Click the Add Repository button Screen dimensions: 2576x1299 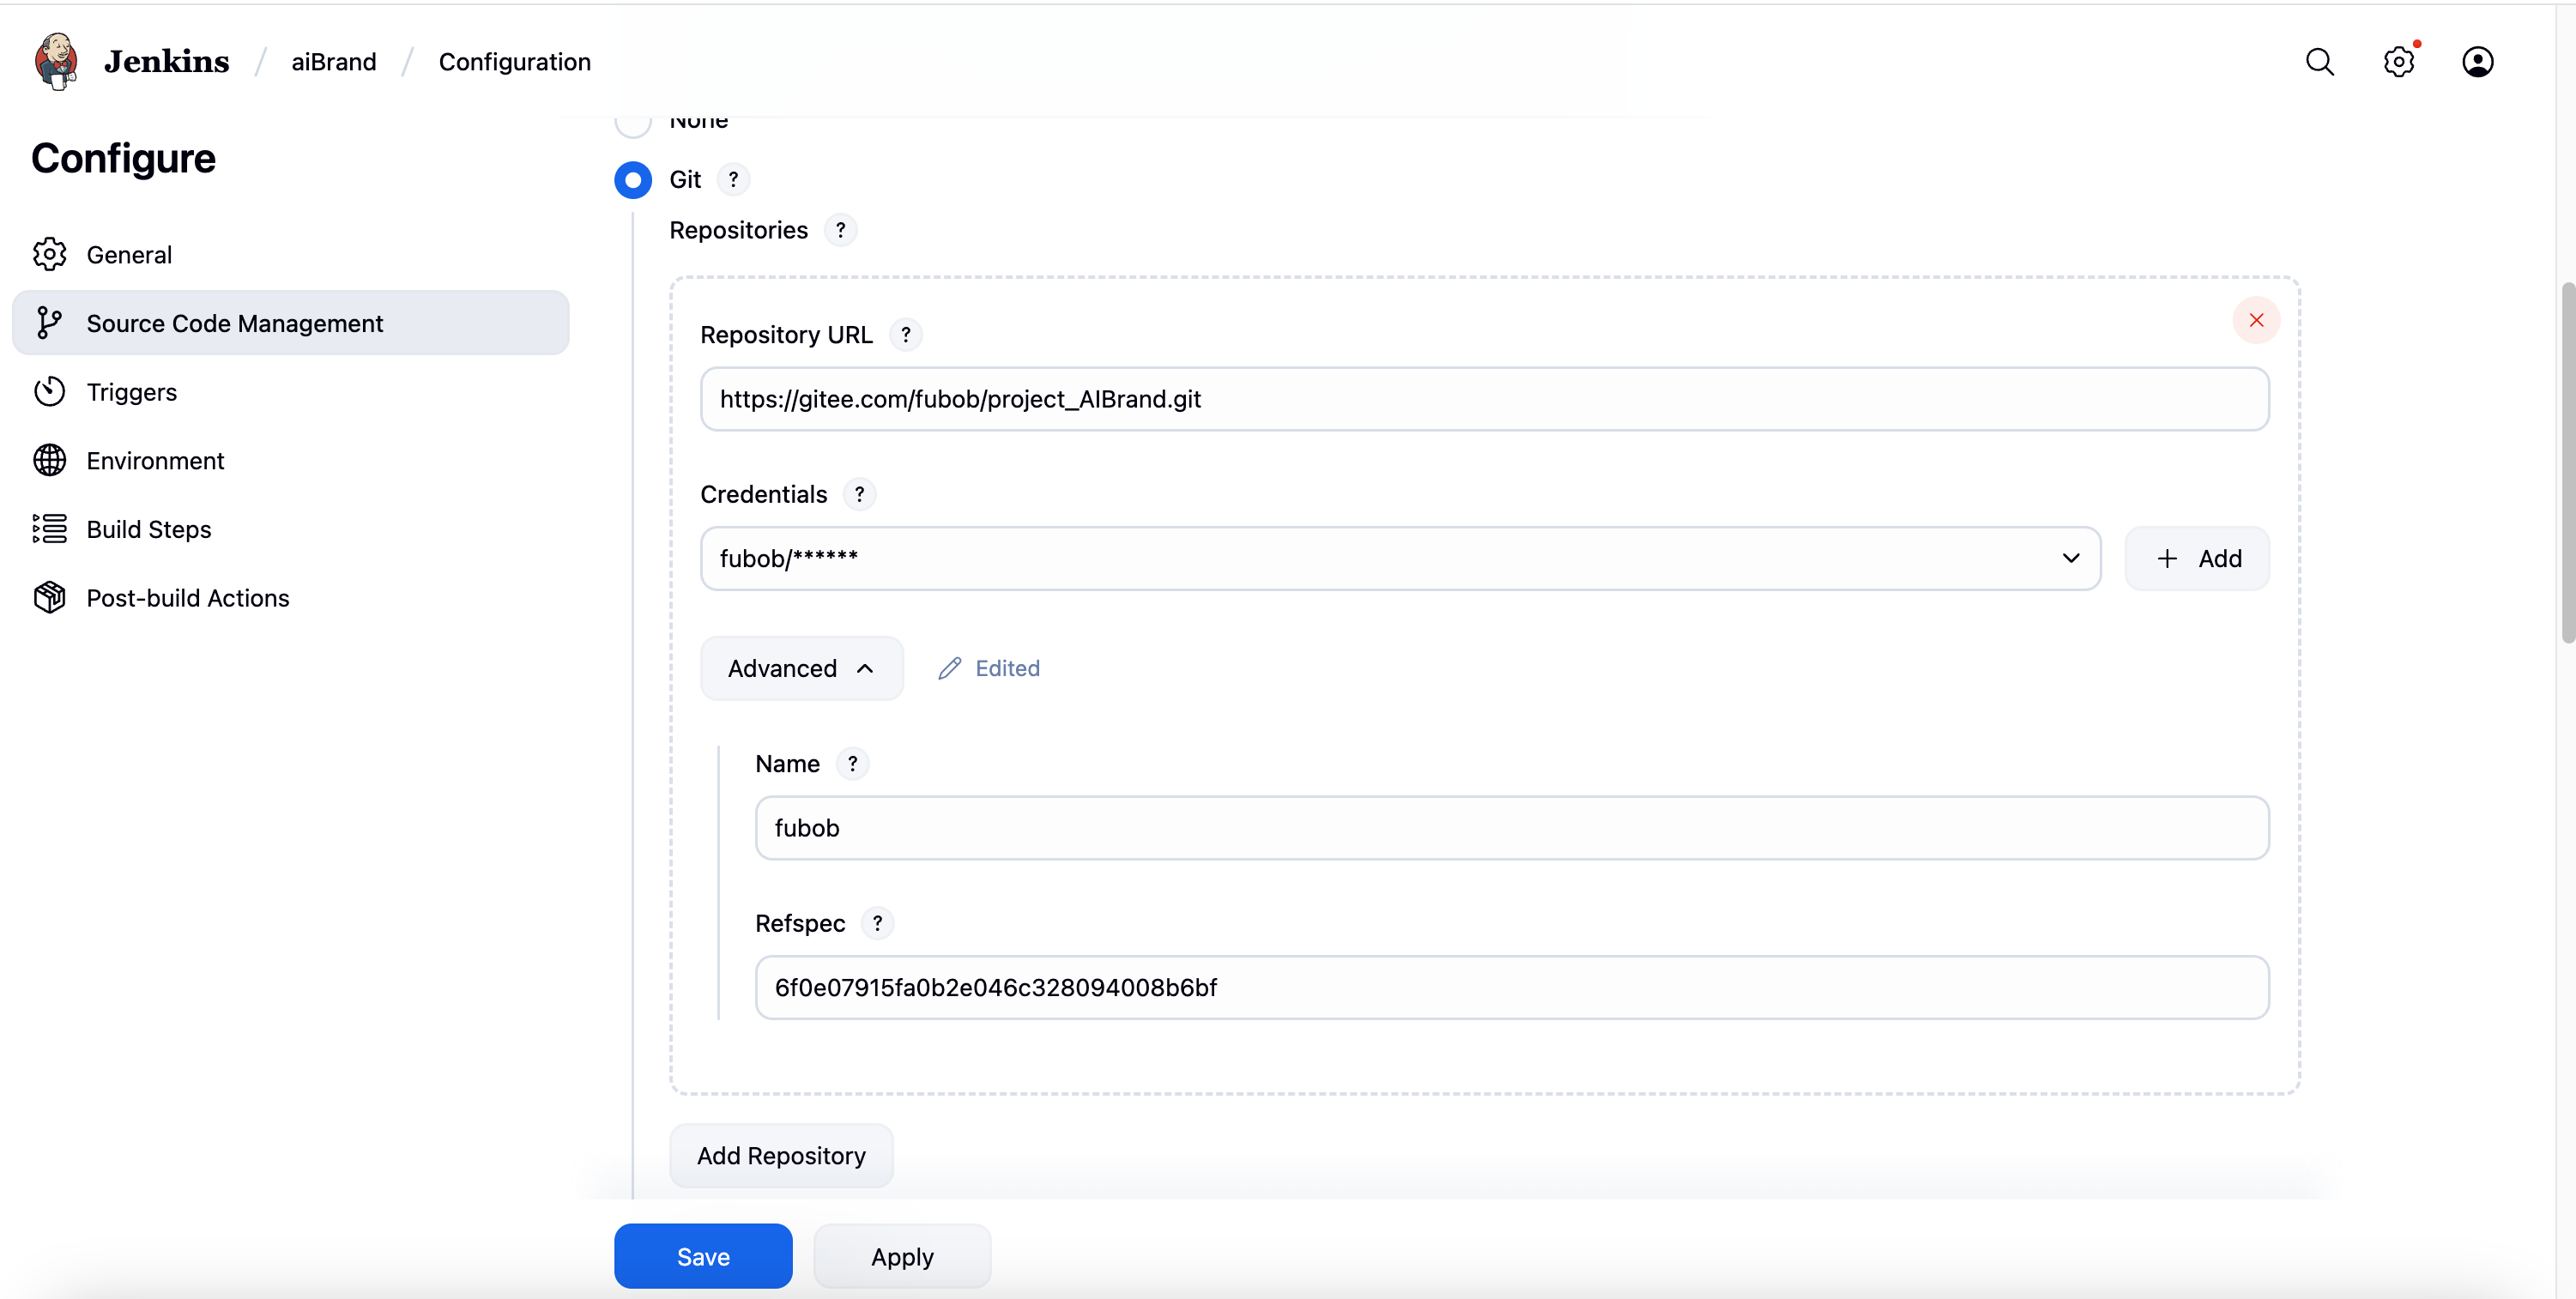(781, 1155)
